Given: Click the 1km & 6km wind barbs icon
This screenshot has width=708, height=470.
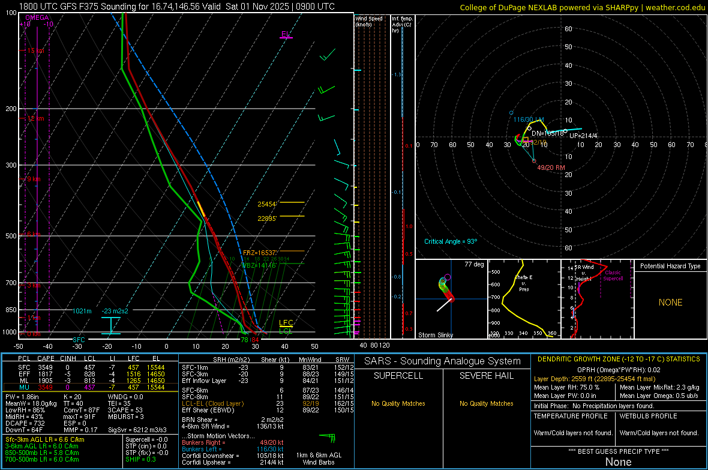Looking at the screenshot, I should (328, 438).
